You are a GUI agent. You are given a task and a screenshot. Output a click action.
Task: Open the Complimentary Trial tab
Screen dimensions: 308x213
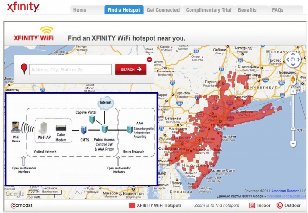[x=208, y=10]
